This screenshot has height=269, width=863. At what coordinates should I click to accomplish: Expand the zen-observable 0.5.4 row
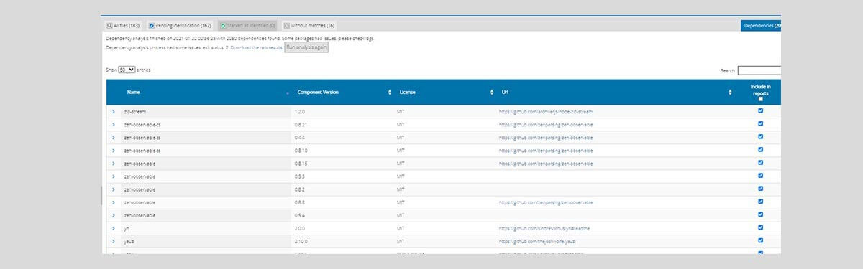[113, 215]
